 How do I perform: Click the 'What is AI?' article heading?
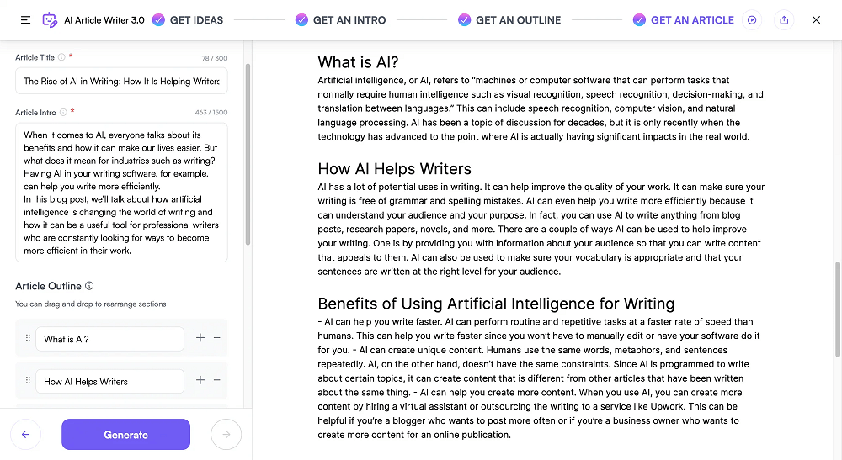pos(358,62)
